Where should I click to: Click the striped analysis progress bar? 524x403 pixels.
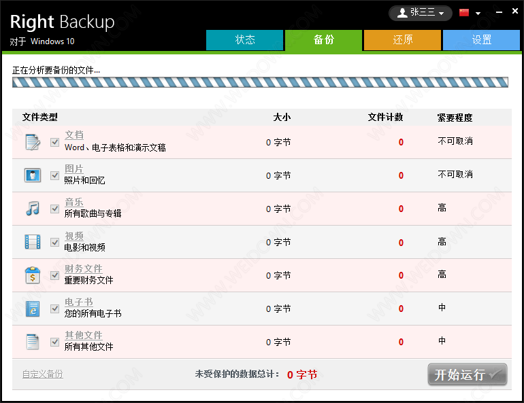(x=260, y=83)
